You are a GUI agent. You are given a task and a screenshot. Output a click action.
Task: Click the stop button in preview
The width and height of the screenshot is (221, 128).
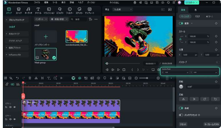(124, 70)
